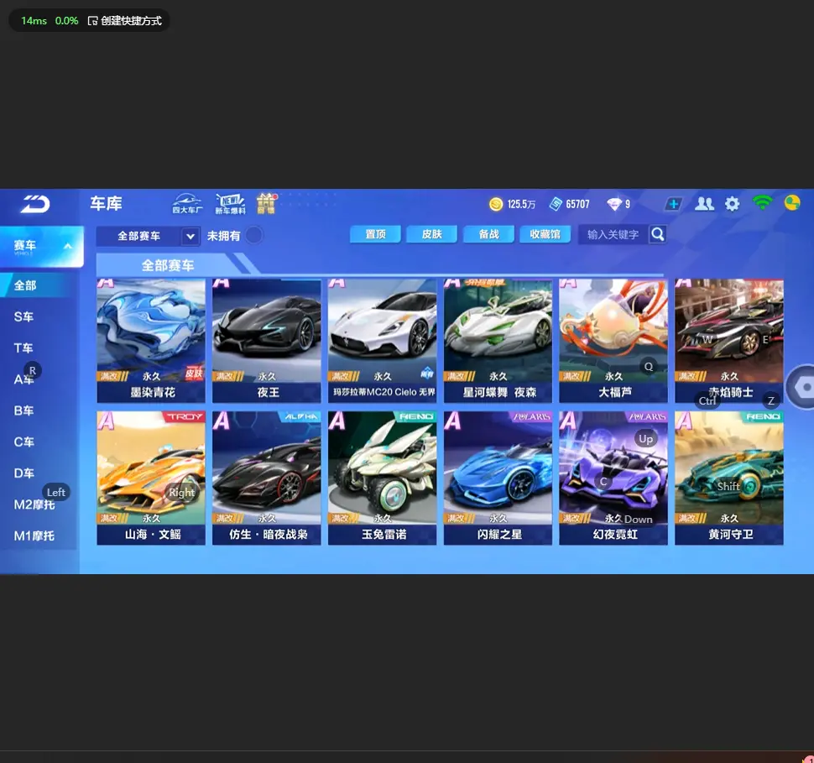The width and height of the screenshot is (814, 763).
Task: Click the 备战 button
Action: pos(488,234)
